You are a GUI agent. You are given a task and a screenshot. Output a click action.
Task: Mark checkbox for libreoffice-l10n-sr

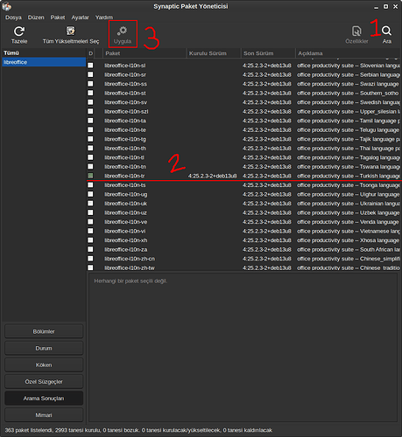[x=90, y=74]
